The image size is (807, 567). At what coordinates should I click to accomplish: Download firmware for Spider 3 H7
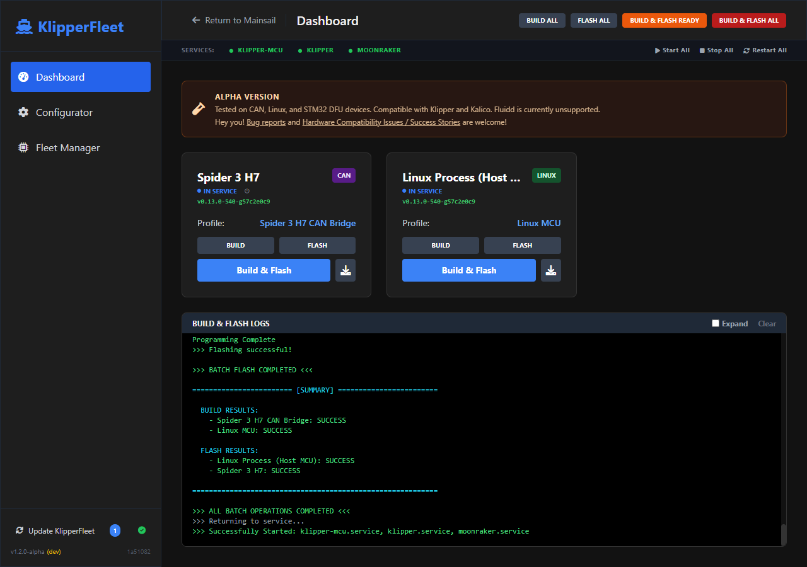[x=345, y=270]
